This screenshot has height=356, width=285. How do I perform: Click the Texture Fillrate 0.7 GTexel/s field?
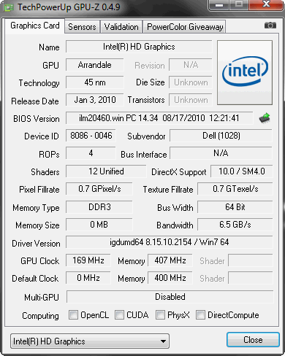(x=235, y=189)
